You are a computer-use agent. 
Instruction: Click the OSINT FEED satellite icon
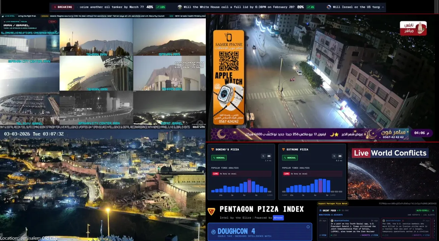pos(321,211)
